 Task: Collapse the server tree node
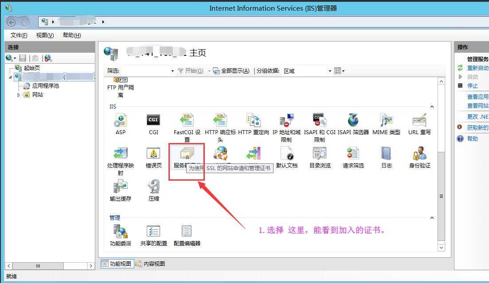(11, 77)
